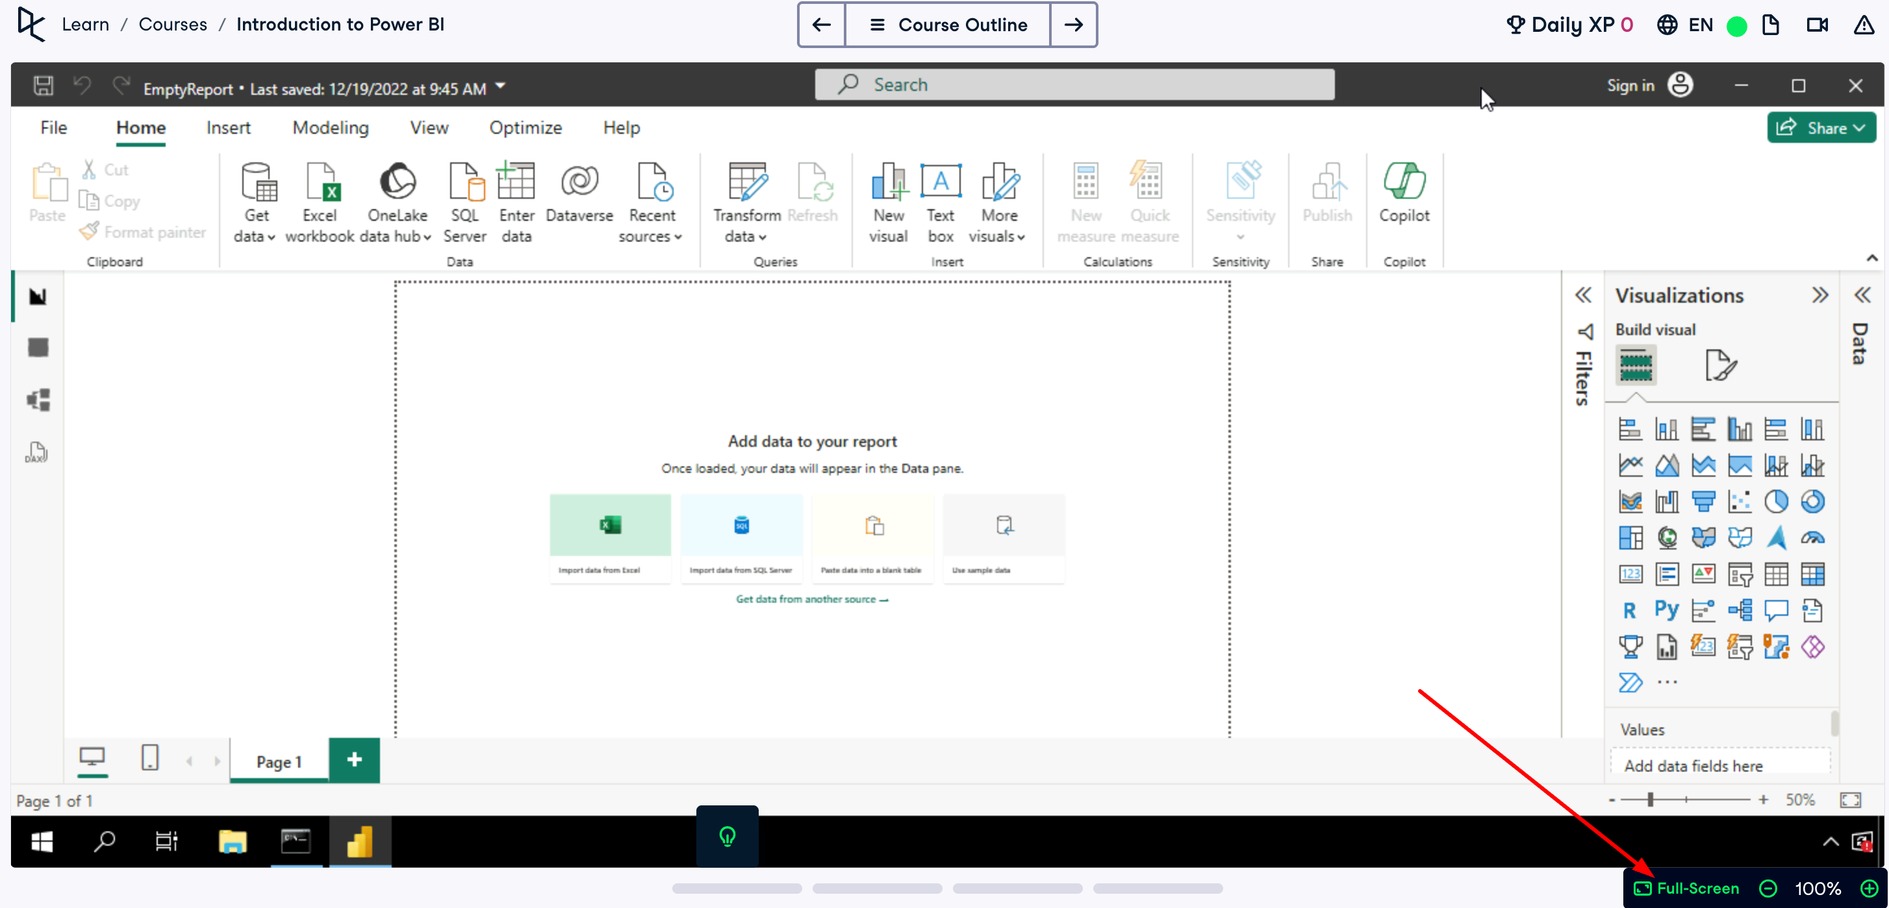Select the Page 1 tab
The height and width of the screenshot is (908, 1889).
(x=279, y=761)
